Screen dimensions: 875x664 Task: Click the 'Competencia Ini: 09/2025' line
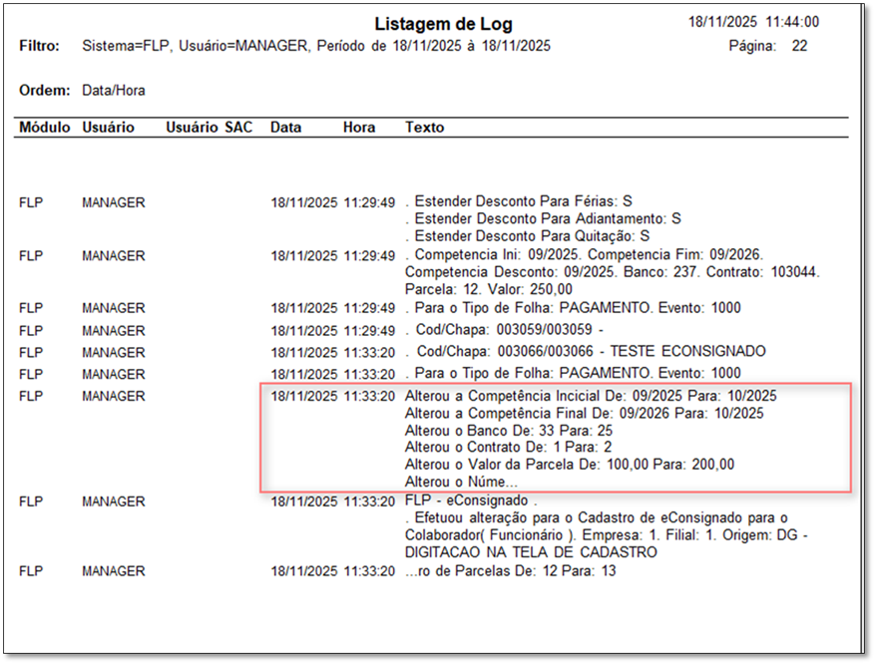coord(585,255)
